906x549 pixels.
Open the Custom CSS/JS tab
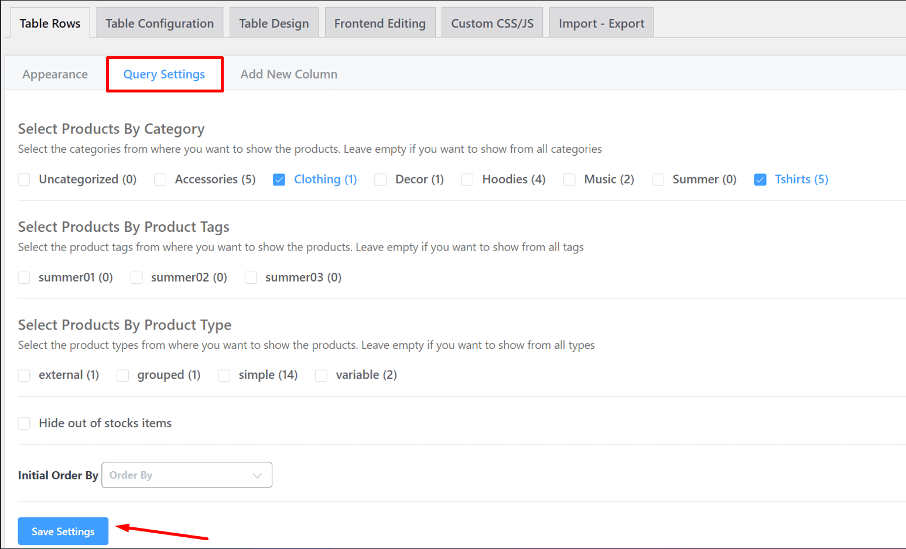click(x=491, y=23)
